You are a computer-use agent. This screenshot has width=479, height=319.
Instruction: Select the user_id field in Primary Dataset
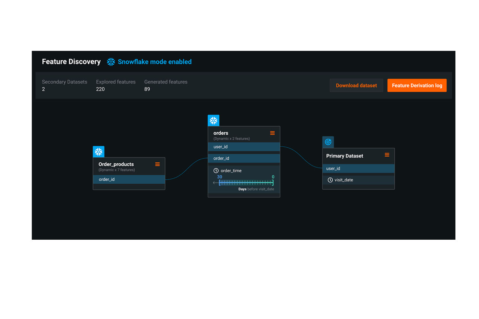(358, 168)
